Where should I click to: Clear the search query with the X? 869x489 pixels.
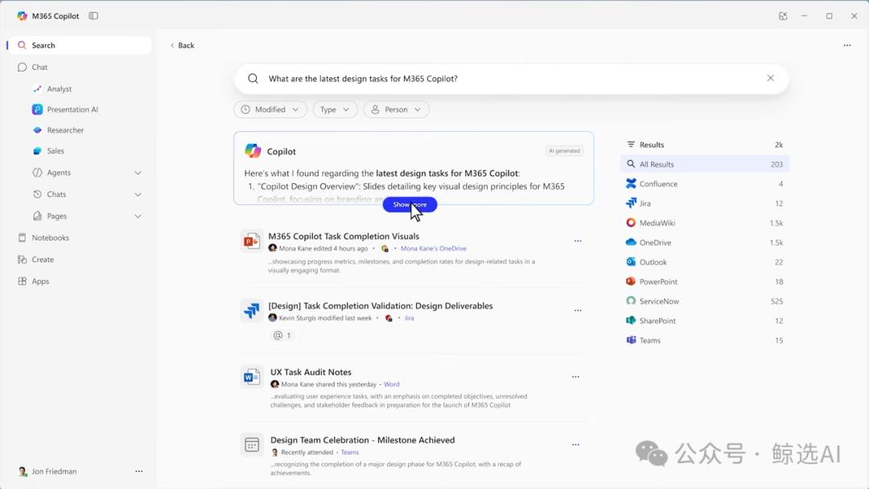[x=770, y=78]
